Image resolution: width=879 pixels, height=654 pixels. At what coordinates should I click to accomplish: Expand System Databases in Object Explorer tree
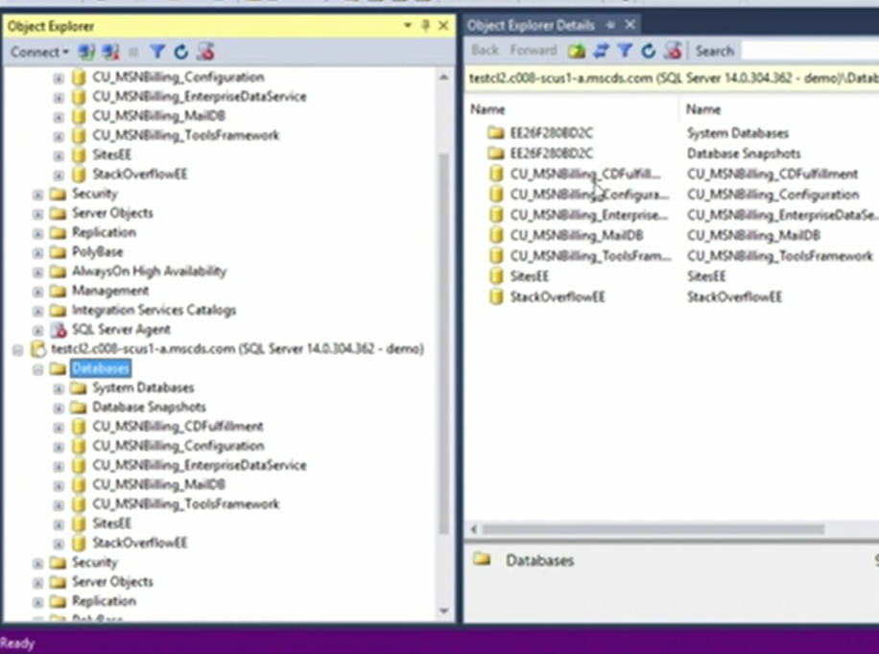(59, 388)
